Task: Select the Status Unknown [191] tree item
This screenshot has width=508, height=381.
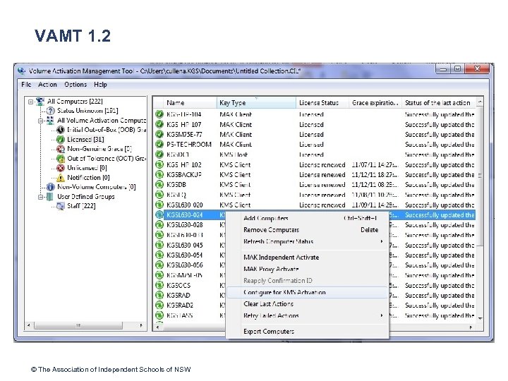Action: pos(87,111)
